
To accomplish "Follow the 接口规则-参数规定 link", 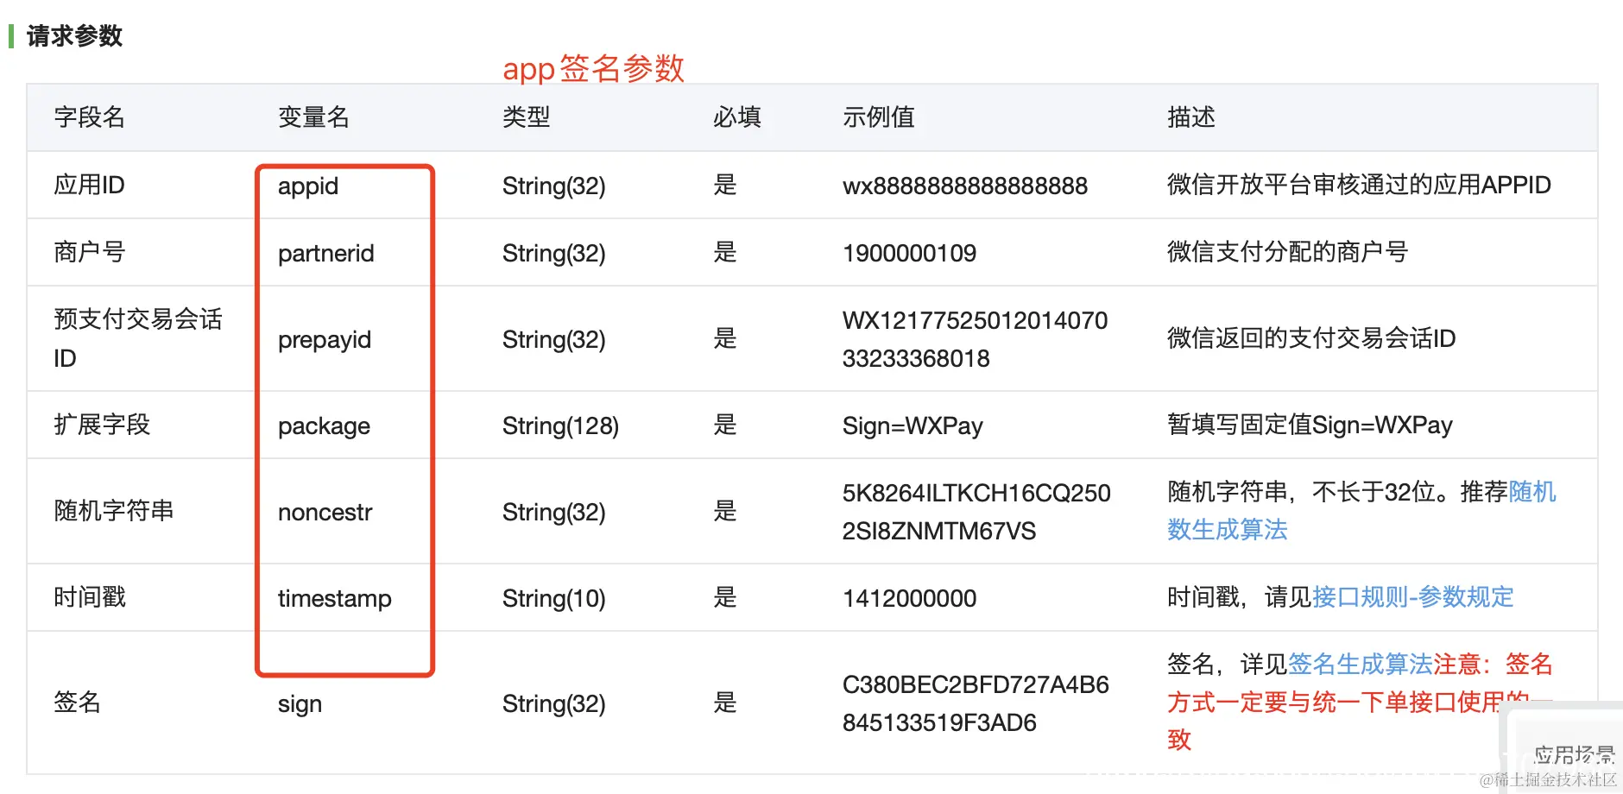I will (x=1412, y=597).
